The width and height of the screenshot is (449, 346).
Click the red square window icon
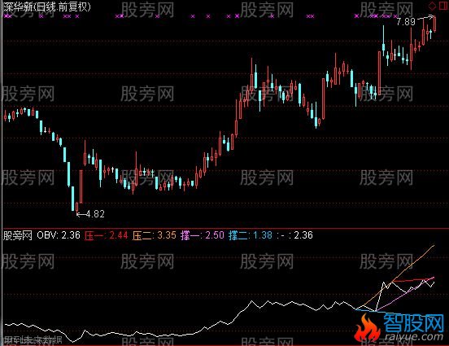pos(443,6)
